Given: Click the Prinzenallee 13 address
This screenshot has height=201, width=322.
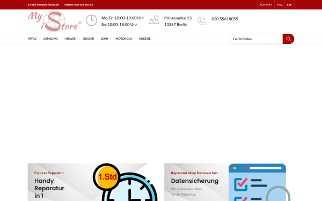Looking at the screenshot, I should point(178,18).
